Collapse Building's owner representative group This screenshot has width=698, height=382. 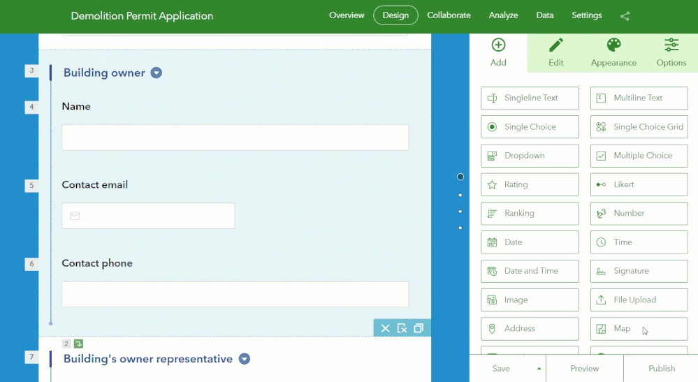tap(245, 358)
